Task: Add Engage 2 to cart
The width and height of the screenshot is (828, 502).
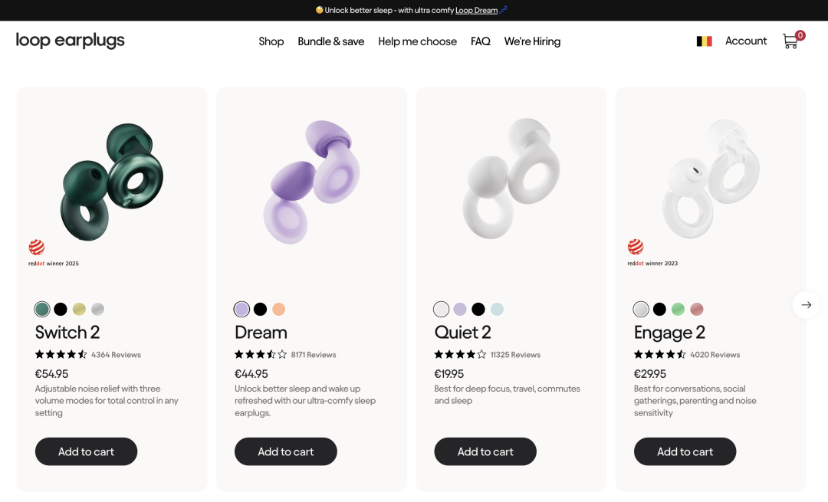Action: (x=685, y=451)
